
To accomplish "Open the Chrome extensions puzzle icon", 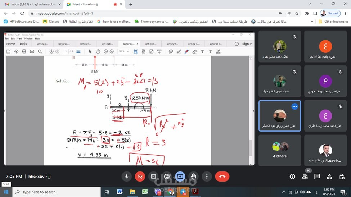I will point(307,13).
